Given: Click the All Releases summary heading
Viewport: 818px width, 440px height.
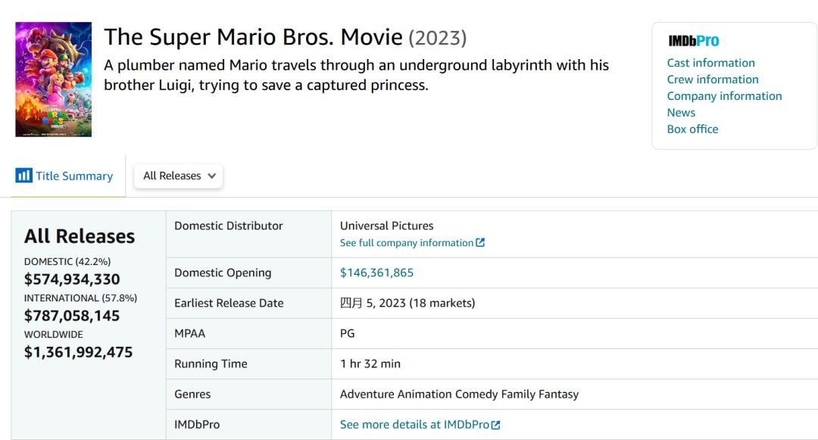Looking at the screenshot, I should click(x=80, y=236).
